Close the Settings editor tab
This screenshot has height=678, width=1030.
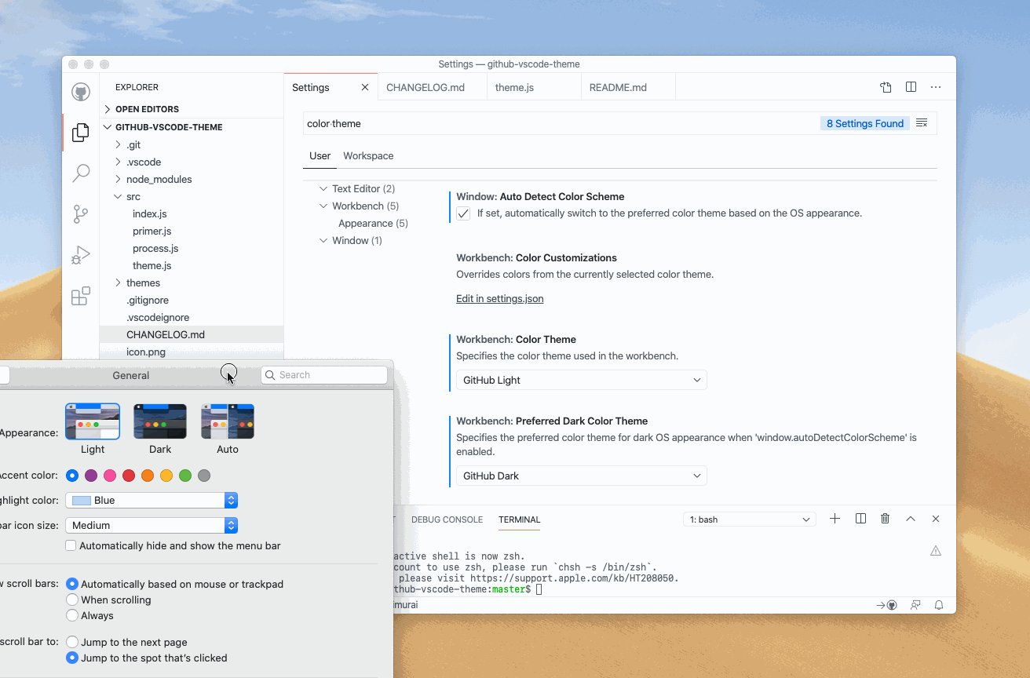(365, 87)
